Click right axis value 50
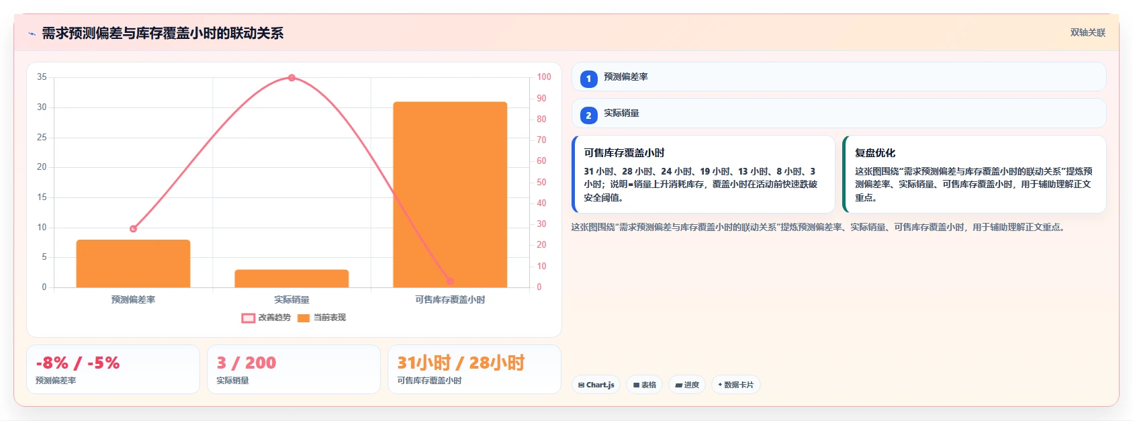Image resolution: width=1133 pixels, height=421 pixels. click(541, 182)
